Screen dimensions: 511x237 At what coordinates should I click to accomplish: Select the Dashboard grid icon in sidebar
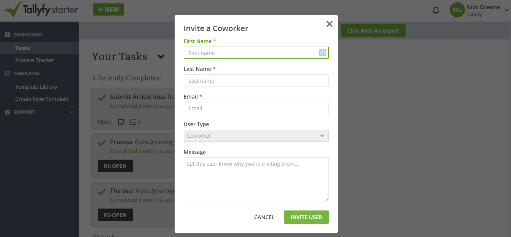pos(8,34)
